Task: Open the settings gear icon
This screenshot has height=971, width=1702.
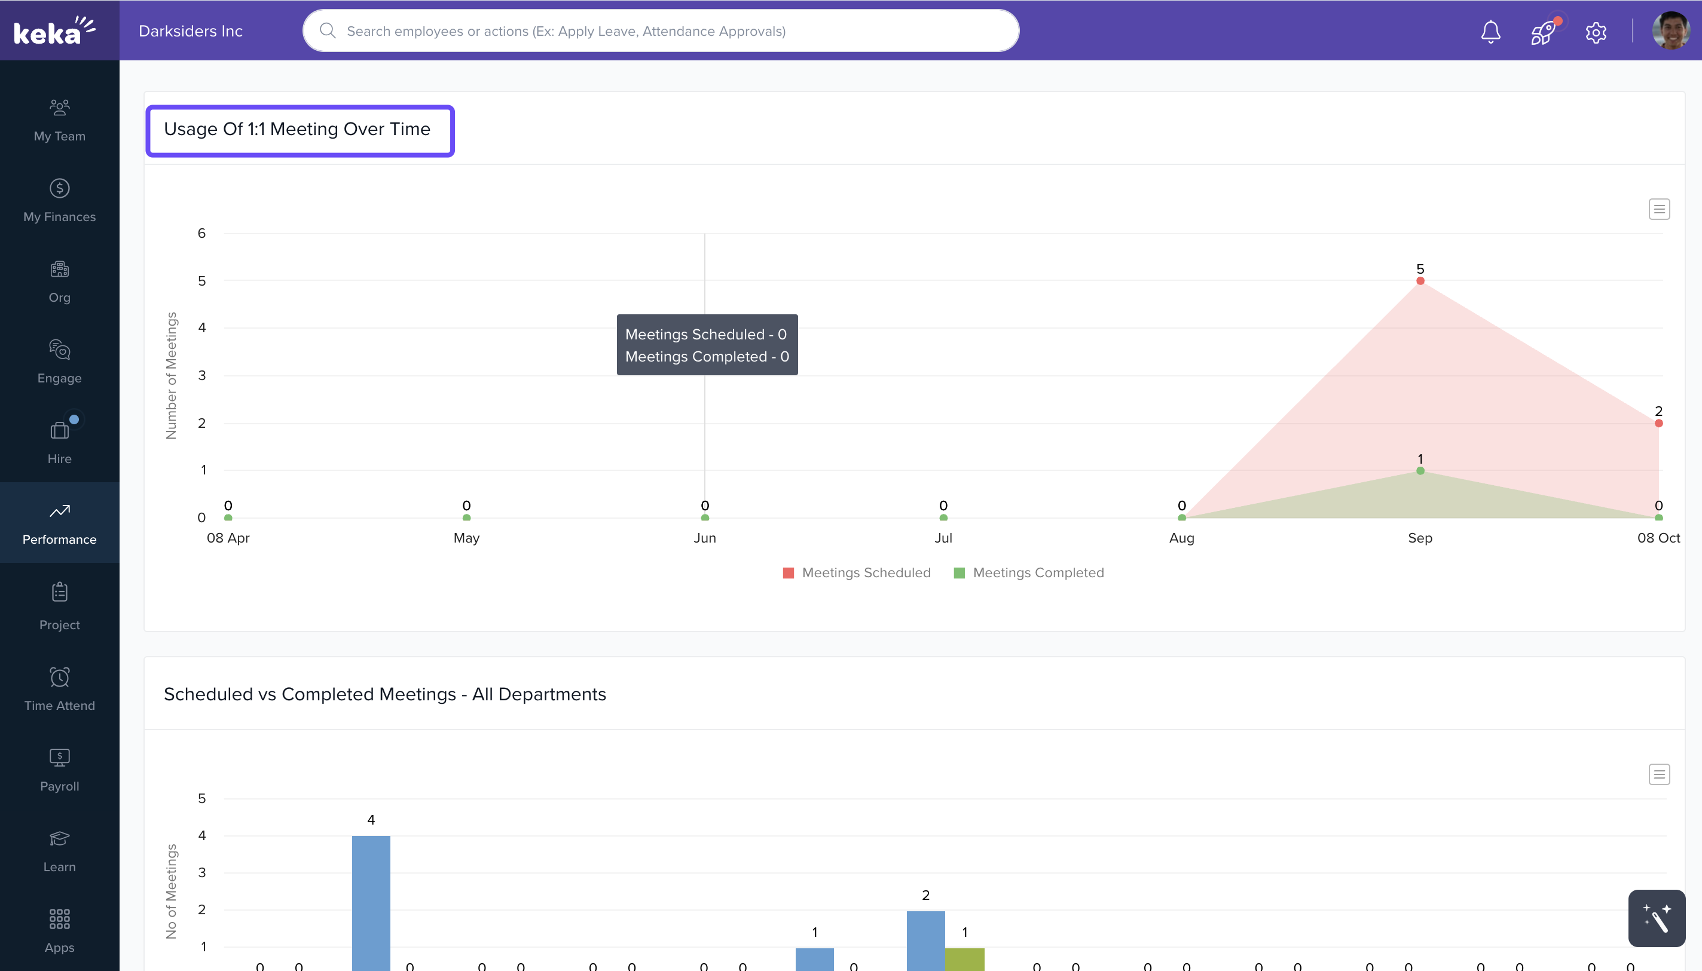Action: coord(1595,32)
